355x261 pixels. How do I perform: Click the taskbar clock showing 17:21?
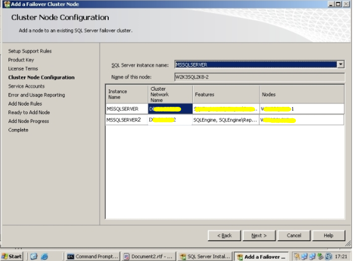(341, 256)
